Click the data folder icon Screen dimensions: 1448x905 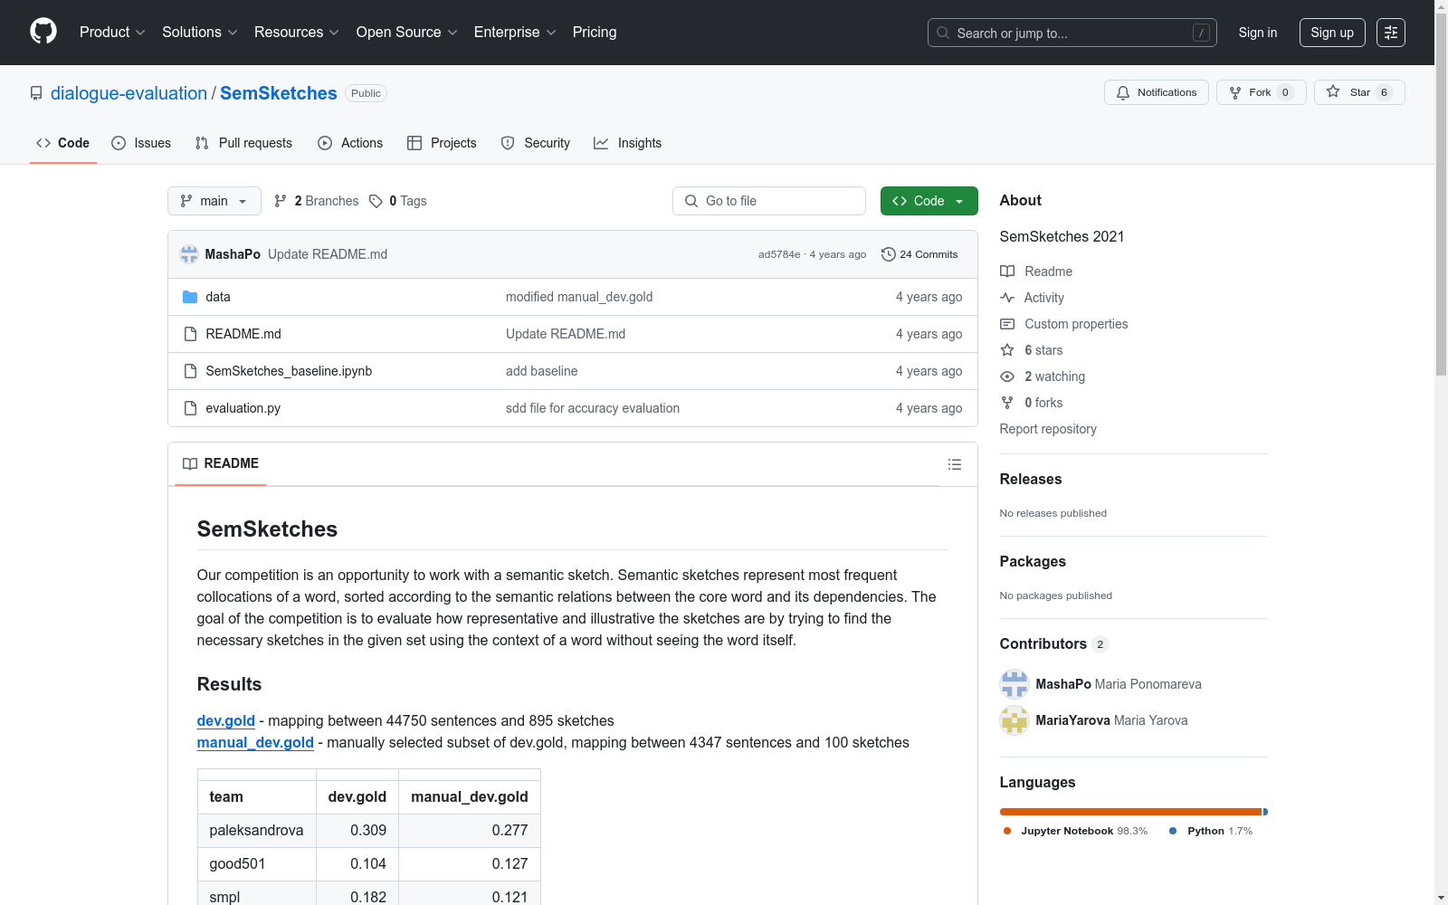190,297
